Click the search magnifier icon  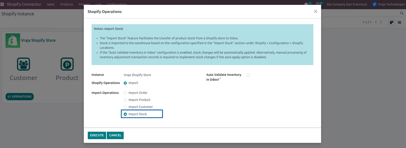point(402,13)
